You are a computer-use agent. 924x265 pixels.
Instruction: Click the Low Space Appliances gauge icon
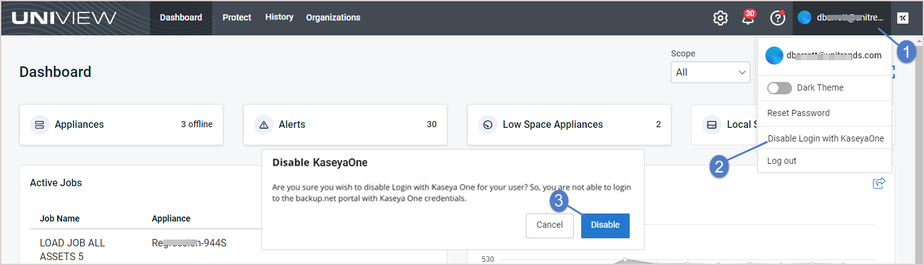(x=488, y=125)
